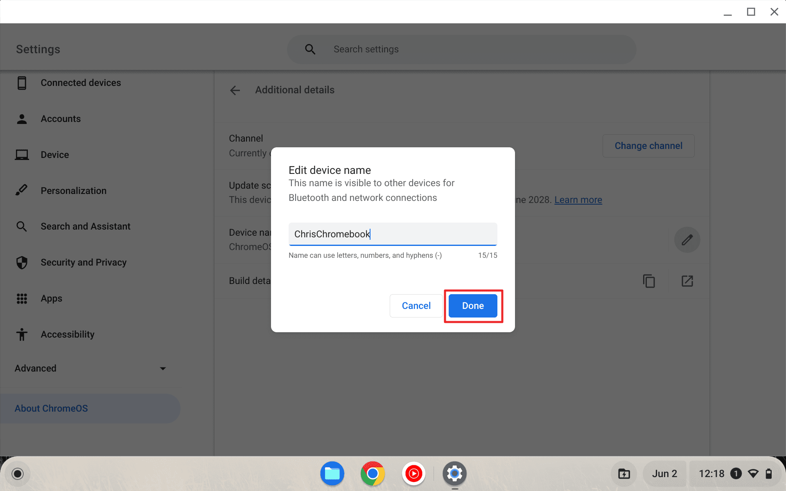Click the Search settings field

(x=461, y=49)
